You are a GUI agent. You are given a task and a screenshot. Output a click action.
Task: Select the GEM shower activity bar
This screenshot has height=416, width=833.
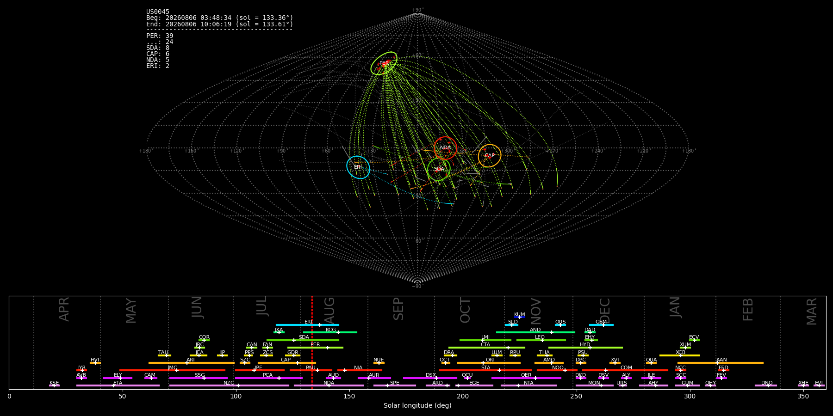point(601,325)
